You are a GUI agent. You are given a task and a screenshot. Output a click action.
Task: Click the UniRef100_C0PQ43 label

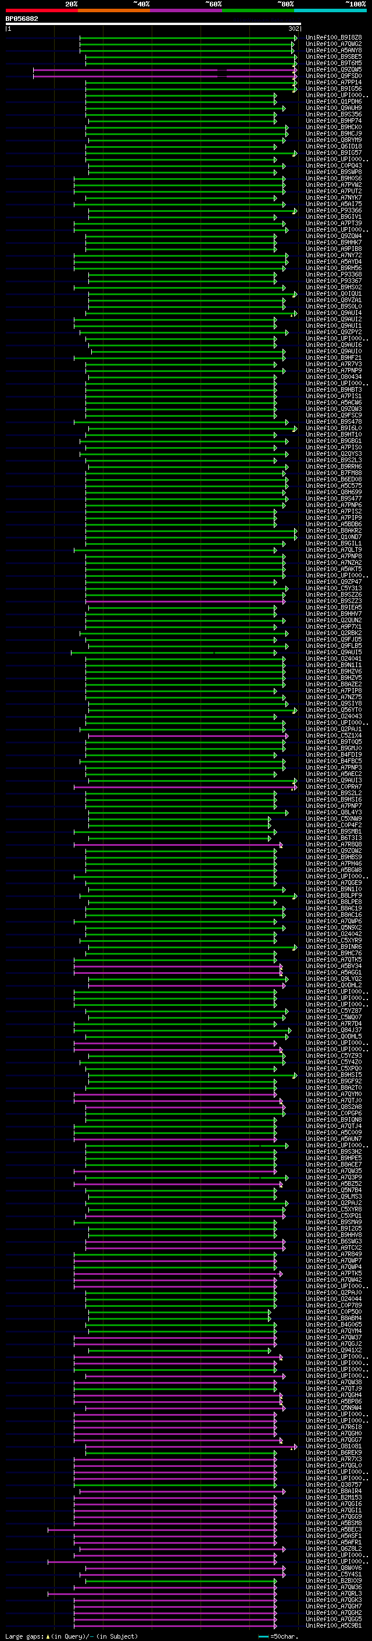tap(334, 166)
